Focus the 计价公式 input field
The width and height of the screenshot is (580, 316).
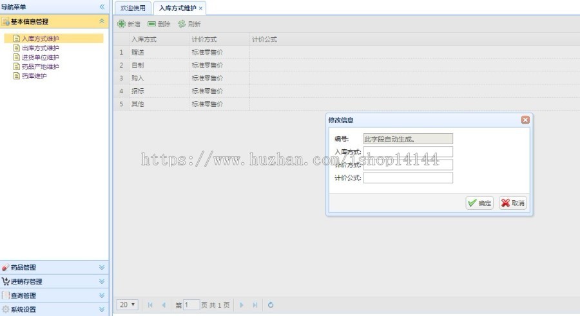(408, 178)
